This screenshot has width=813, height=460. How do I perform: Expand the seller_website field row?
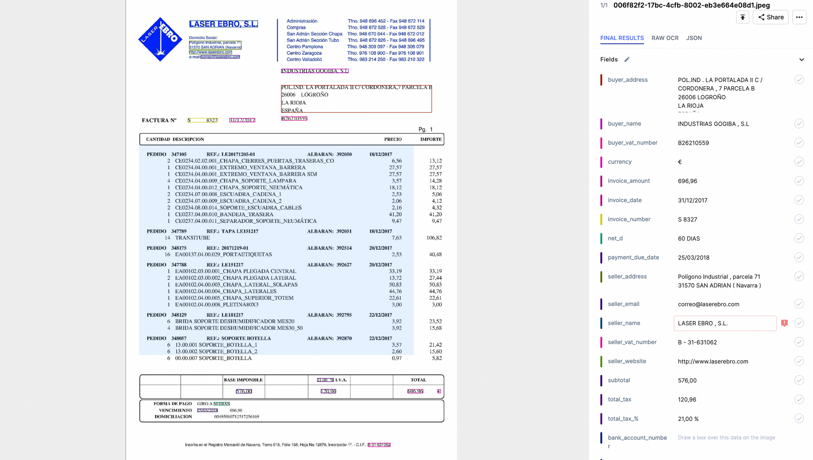pyautogui.click(x=627, y=361)
